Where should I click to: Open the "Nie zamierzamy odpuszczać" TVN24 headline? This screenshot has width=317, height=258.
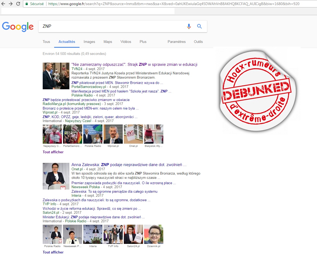click(134, 64)
